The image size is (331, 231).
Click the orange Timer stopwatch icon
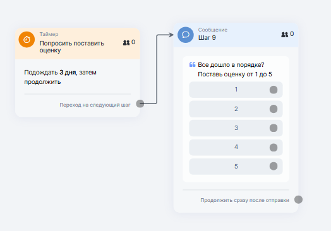pyautogui.click(x=27, y=40)
